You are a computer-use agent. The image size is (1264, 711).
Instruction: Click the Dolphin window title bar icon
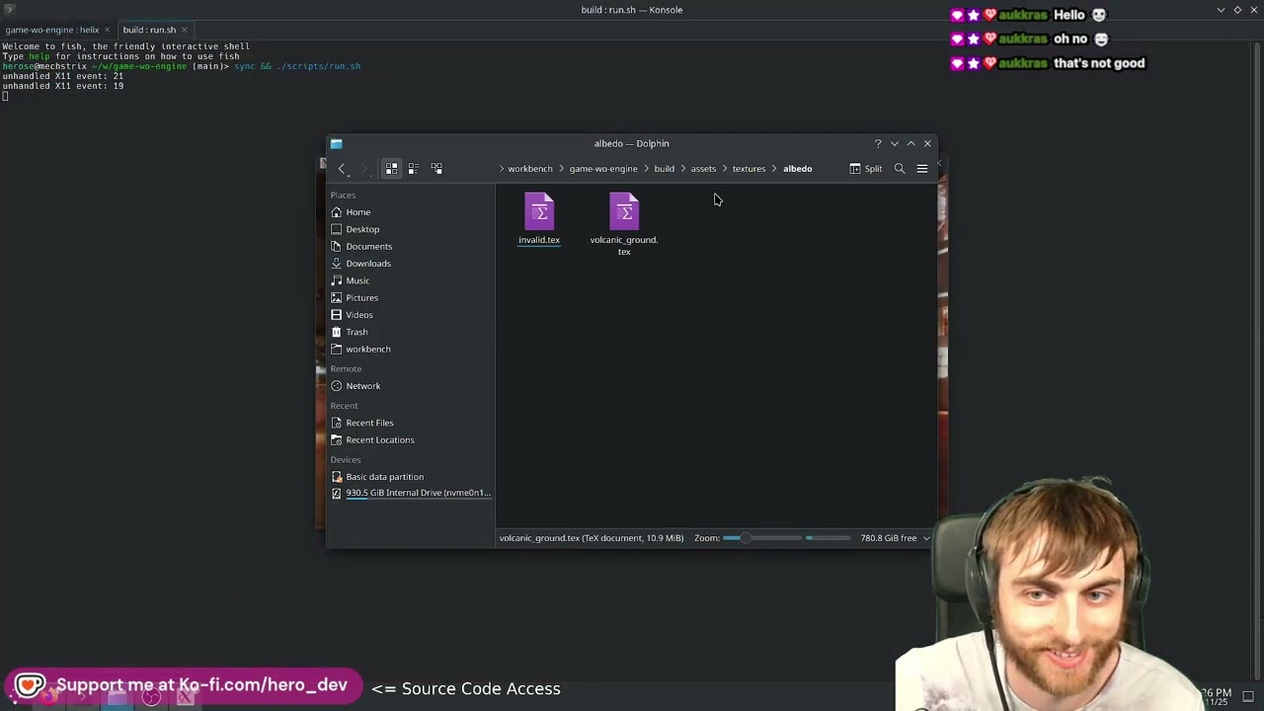[337, 144]
